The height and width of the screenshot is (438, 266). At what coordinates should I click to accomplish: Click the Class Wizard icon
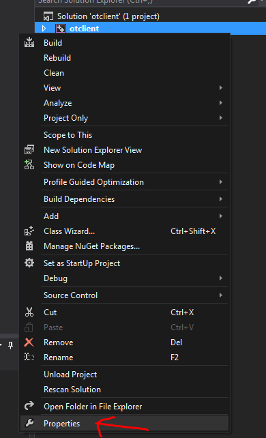[x=29, y=231]
